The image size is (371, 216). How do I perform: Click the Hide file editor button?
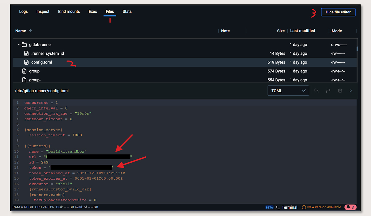338,12
